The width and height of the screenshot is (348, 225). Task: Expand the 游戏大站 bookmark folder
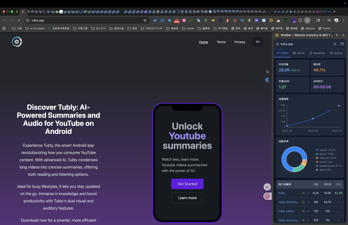point(117,28)
